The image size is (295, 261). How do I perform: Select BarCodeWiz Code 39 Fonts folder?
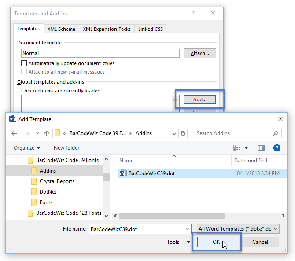pos(67,160)
